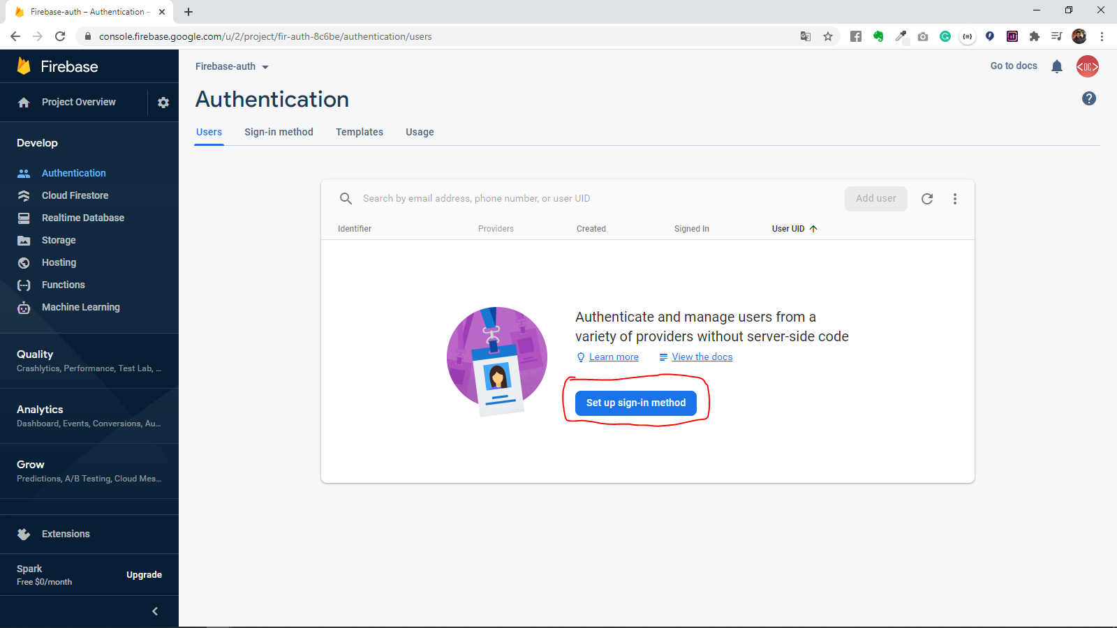Switch to Sign-in method tab
The width and height of the screenshot is (1117, 628).
click(x=279, y=132)
